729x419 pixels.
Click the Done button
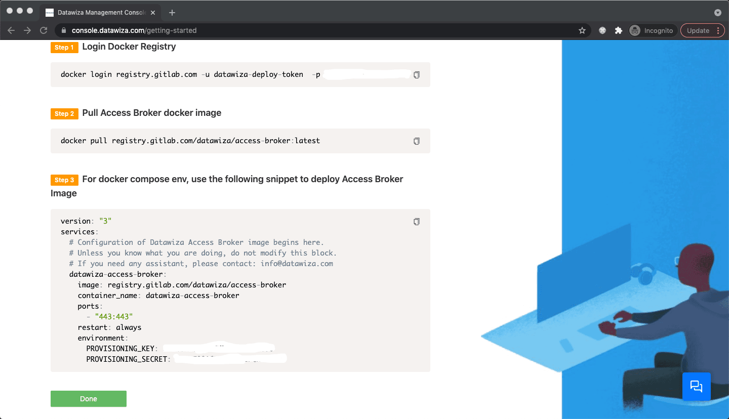[x=89, y=399]
